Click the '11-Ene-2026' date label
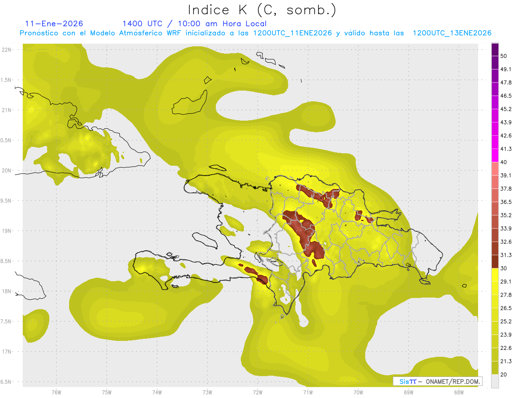Screen dimensions: 515x398 tap(54, 24)
